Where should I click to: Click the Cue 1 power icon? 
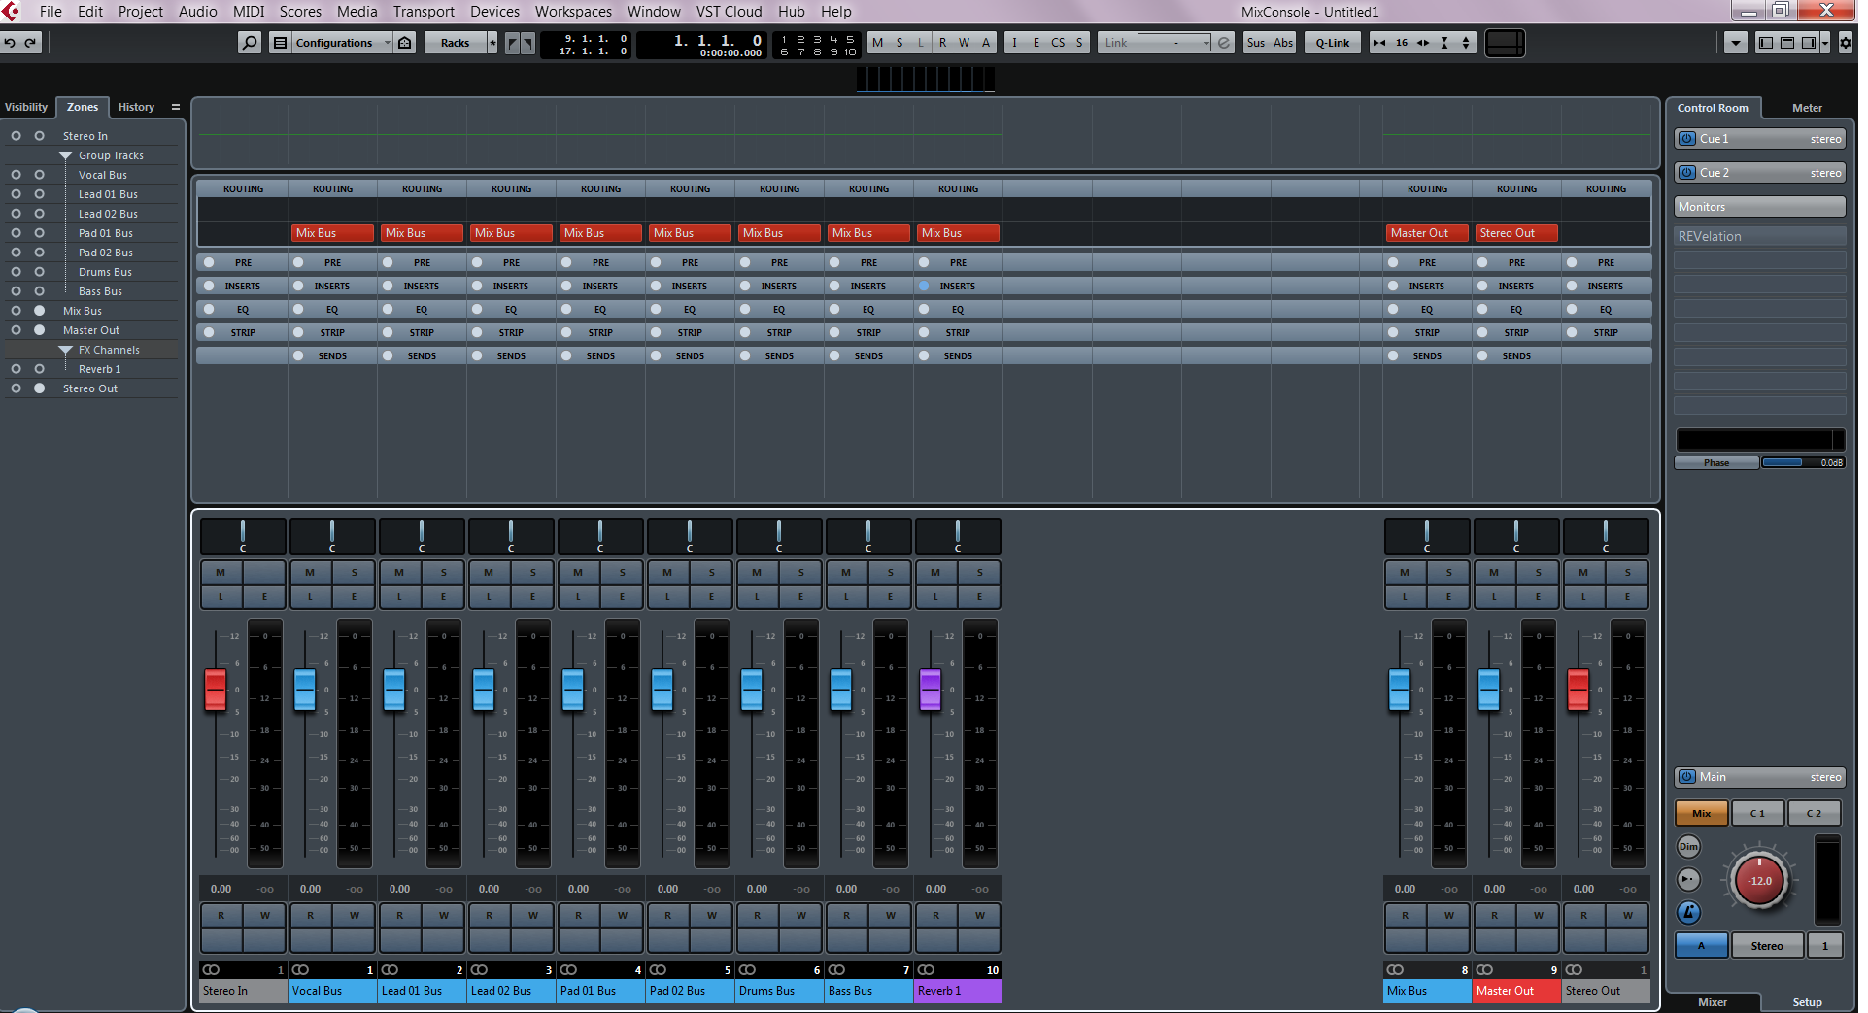click(x=1687, y=139)
